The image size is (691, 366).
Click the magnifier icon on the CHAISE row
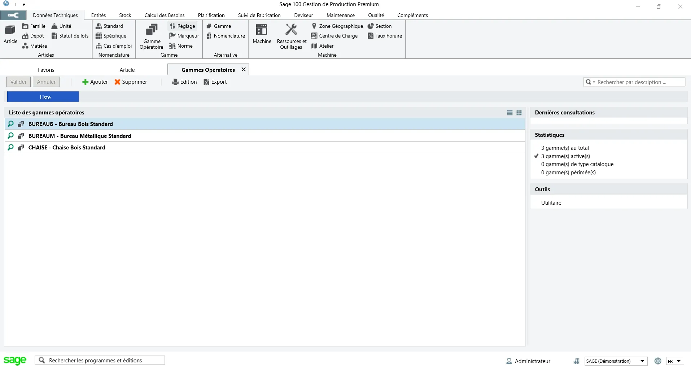[x=11, y=147]
